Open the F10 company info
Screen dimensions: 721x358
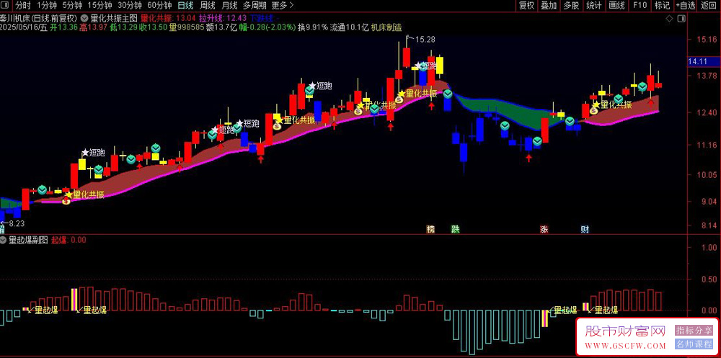pos(640,6)
